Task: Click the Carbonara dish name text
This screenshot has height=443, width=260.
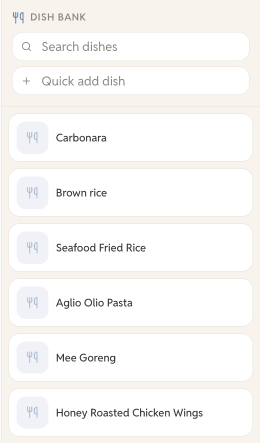Action: pos(81,138)
